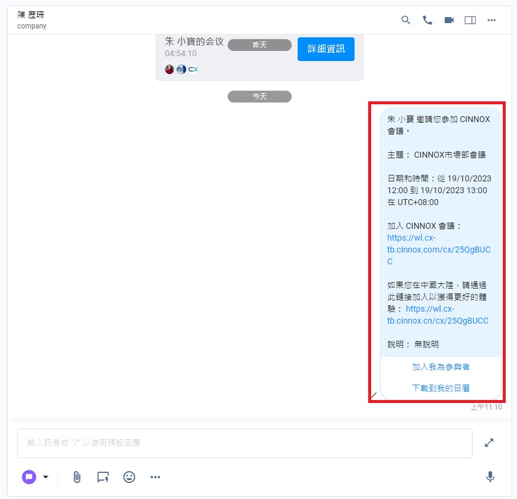Image resolution: width=517 pixels, height=499 pixels.
Task: Open the cinnox.com meeting join link
Action: point(439,249)
